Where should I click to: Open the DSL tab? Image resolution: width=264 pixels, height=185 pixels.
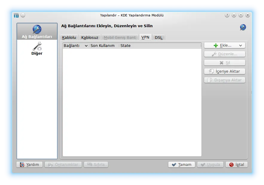[x=158, y=38]
